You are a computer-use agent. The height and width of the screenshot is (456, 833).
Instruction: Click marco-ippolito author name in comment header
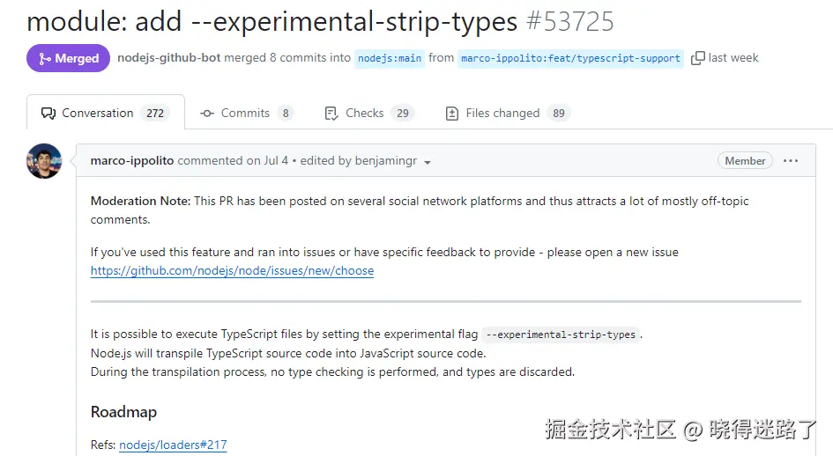pyautogui.click(x=131, y=161)
